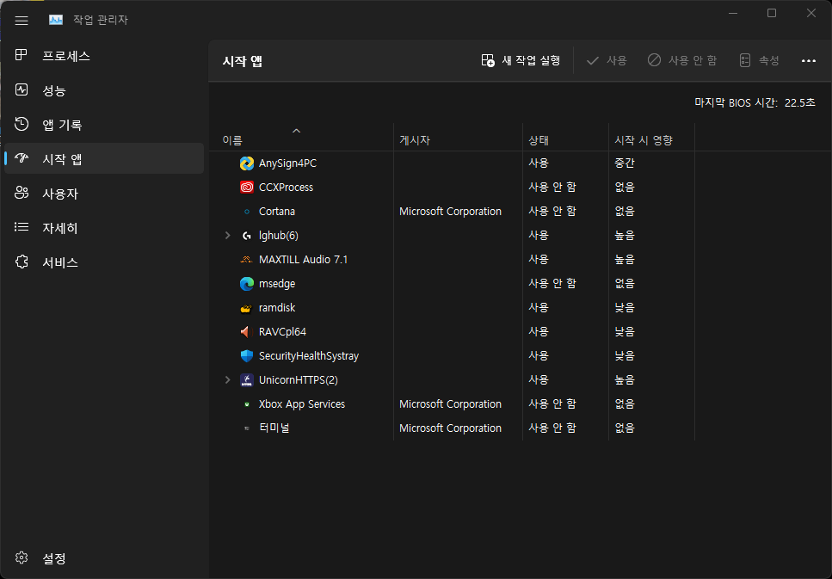Open the hamburger navigation menu
The width and height of the screenshot is (832, 579).
[22, 20]
